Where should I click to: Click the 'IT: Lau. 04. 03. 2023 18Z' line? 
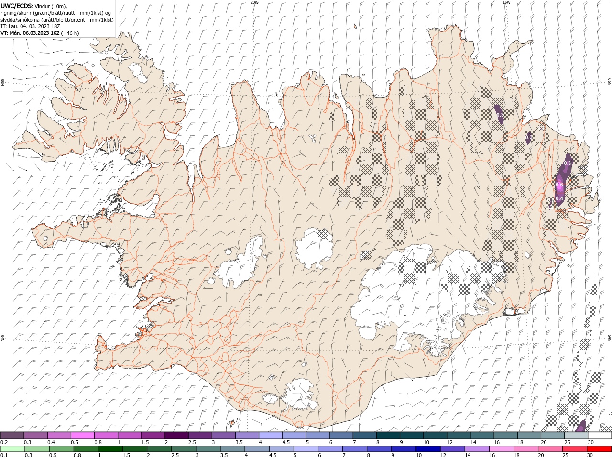pyautogui.click(x=30, y=26)
